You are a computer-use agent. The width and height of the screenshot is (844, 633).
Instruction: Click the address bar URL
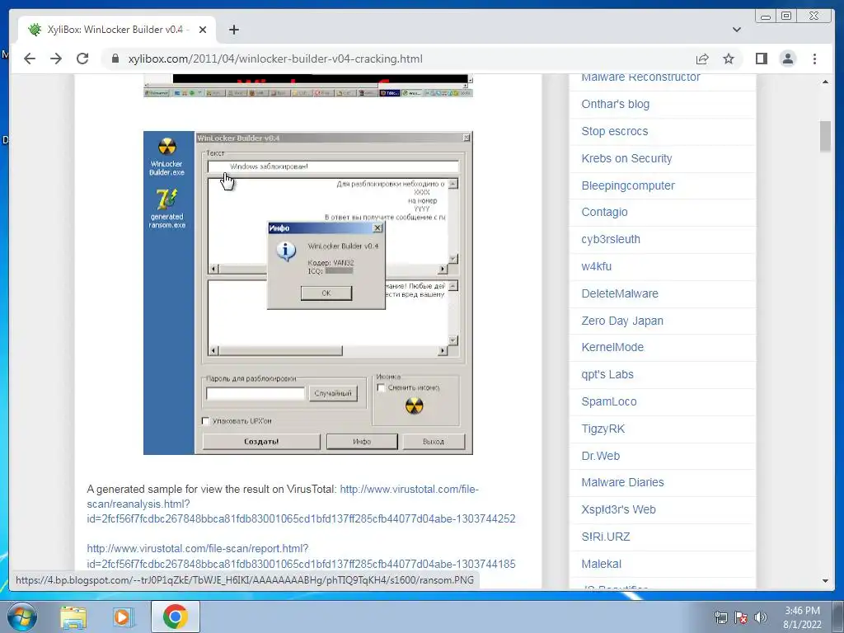point(275,59)
